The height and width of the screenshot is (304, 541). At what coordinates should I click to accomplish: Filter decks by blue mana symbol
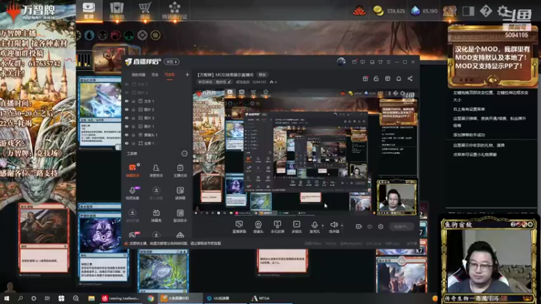[x=89, y=35]
